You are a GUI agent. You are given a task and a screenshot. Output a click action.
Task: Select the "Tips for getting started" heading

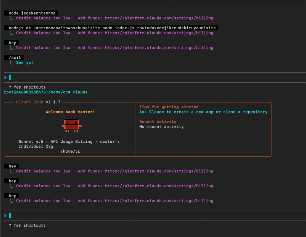pyautogui.click(x=169, y=107)
